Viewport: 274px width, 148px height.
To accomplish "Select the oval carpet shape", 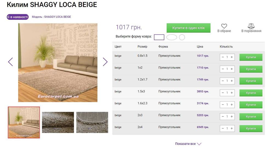I will (x=172, y=37).
